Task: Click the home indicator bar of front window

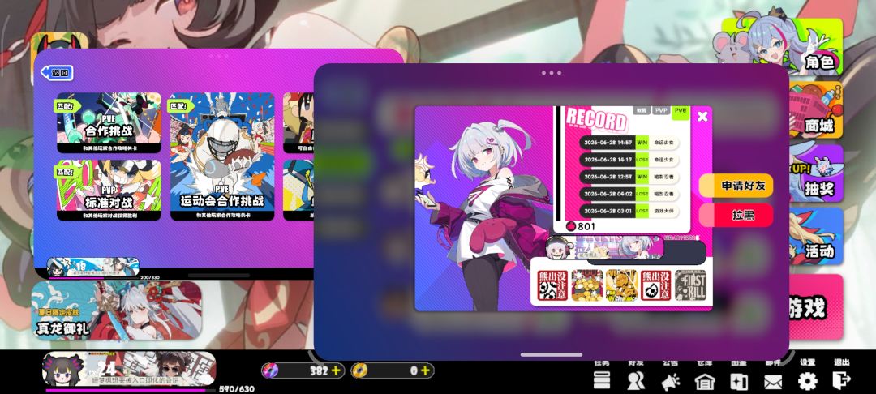Action: tap(552, 354)
